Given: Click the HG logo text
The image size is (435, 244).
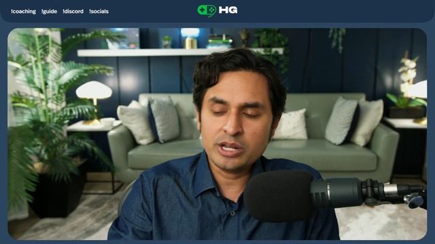Looking at the screenshot, I should pyautogui.click(x=228, y=10).
